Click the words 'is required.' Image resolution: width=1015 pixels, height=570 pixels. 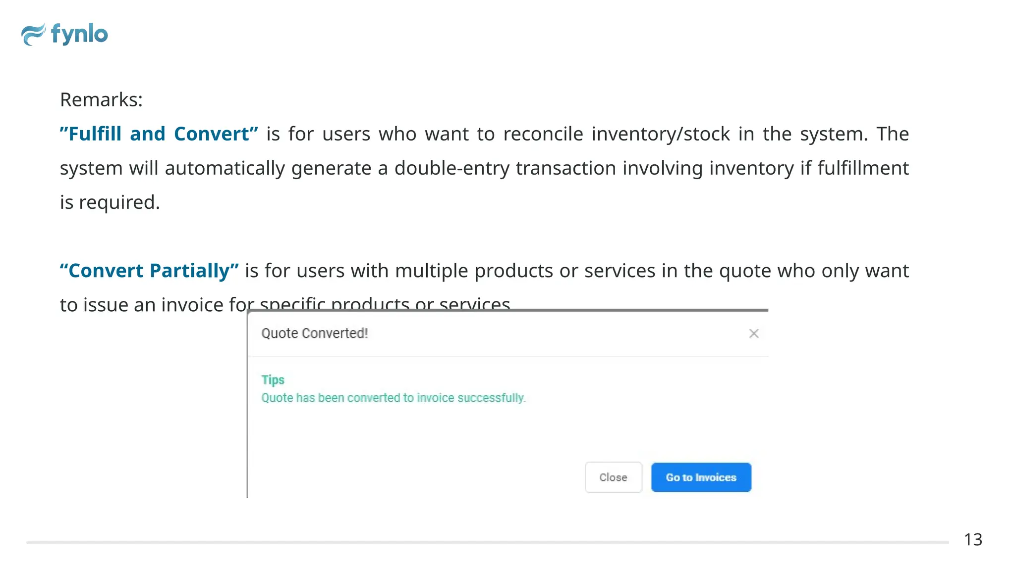(x=110, y=202)
